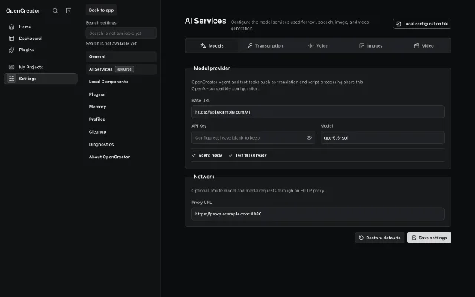This screenshot has width=475, height=297.
Task: Switch to the Images tab
Action: (x=371, y=45)
